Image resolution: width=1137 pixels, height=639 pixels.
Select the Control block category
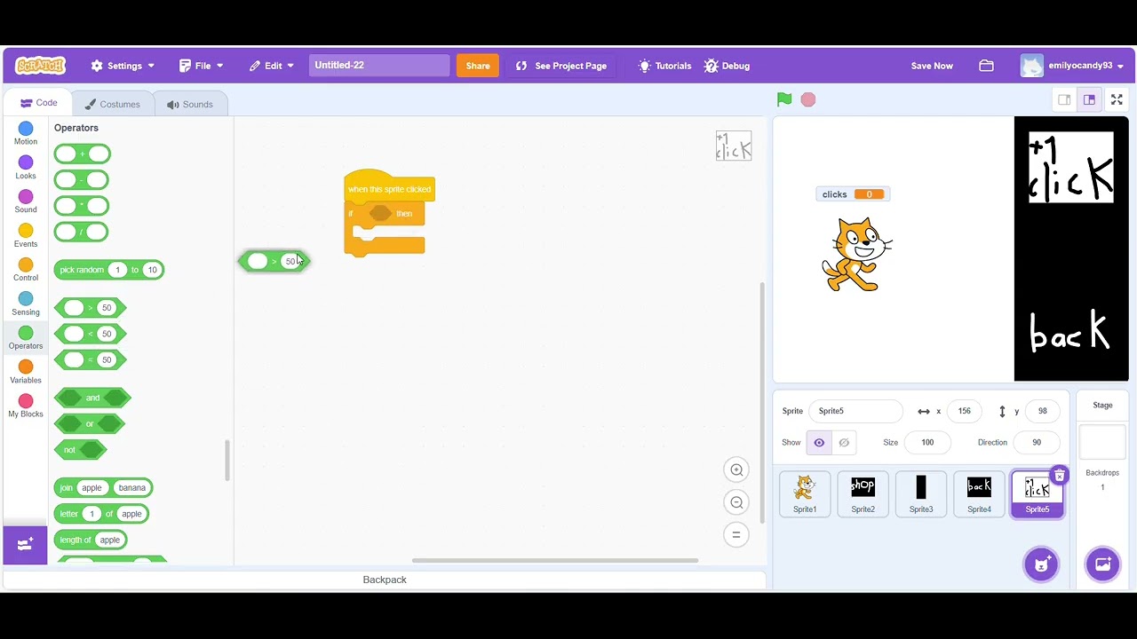(x=26, y=271)
